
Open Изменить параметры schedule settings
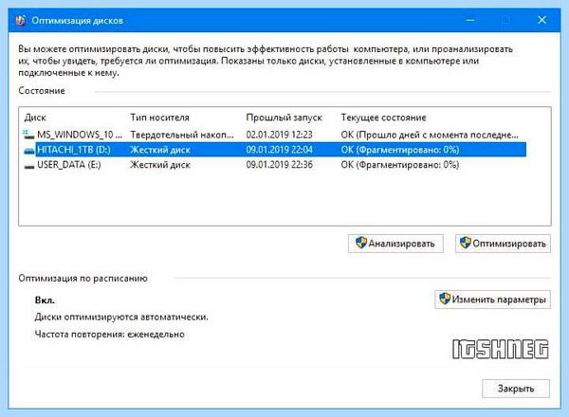[x=492, y=299]
